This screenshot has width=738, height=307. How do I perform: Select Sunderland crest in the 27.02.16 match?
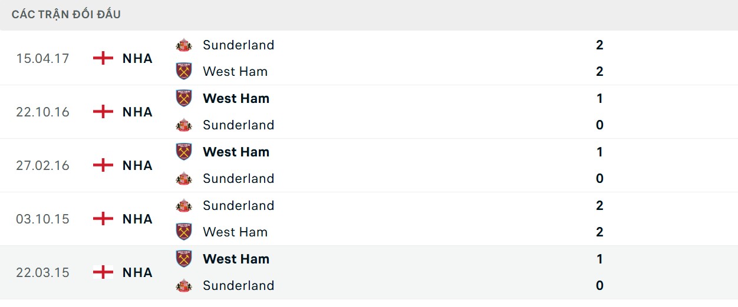(184, 179)
